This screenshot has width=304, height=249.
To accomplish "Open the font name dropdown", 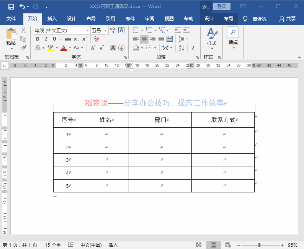I will pyautogui.click(x=88, y=30).
